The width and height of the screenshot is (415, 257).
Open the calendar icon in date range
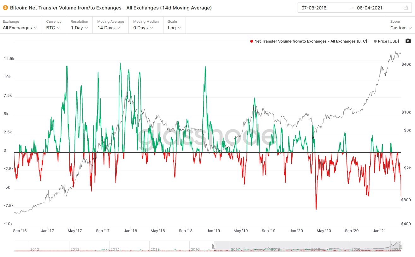click(x=406, y=8)
